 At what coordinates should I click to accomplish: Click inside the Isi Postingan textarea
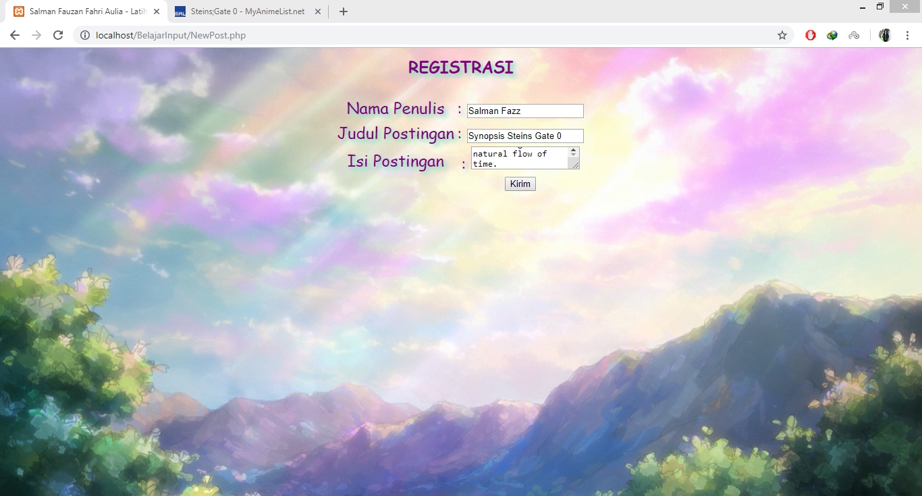(520, 158)
